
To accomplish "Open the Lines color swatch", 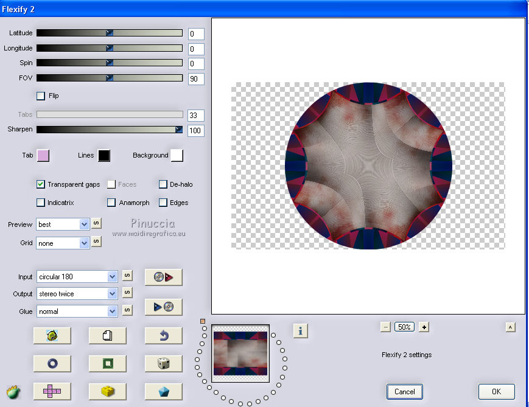I will 104,156.
